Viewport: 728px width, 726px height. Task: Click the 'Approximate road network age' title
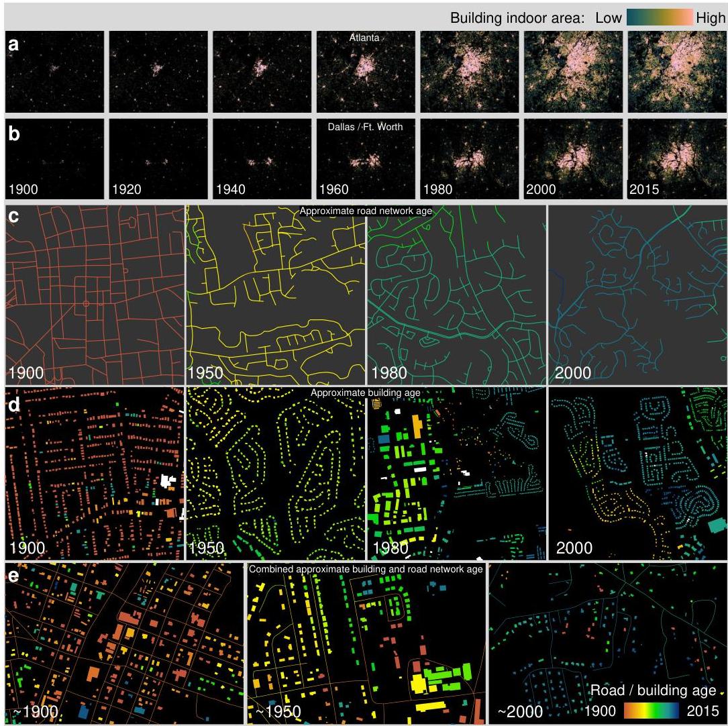pyautogui.click(x=366, y=211)
